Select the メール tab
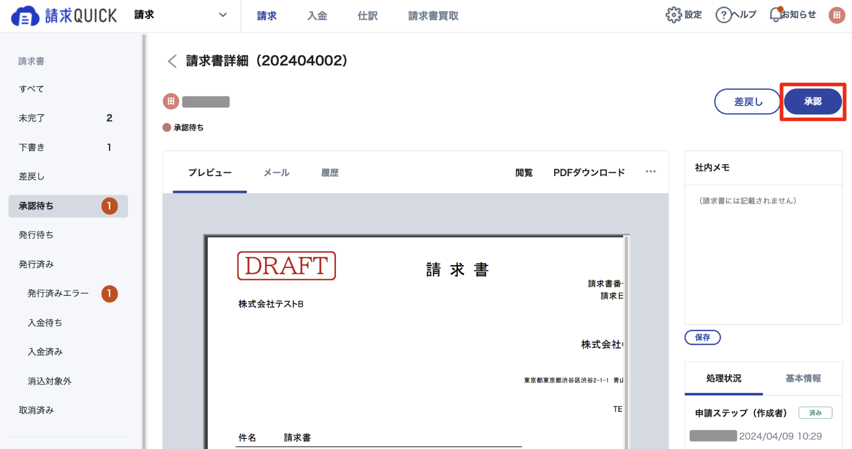The width and height of the screenshot is (852, 449). click(277, 173)
